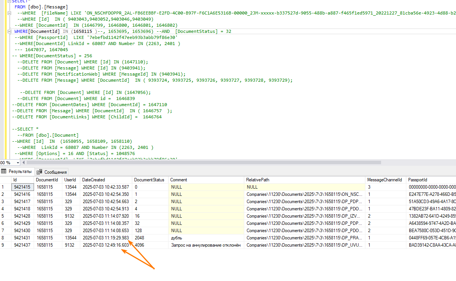This screenshot has height=281, width=456.
Task: Collapse the SELECT statement outline block
Action: point(9,1)
